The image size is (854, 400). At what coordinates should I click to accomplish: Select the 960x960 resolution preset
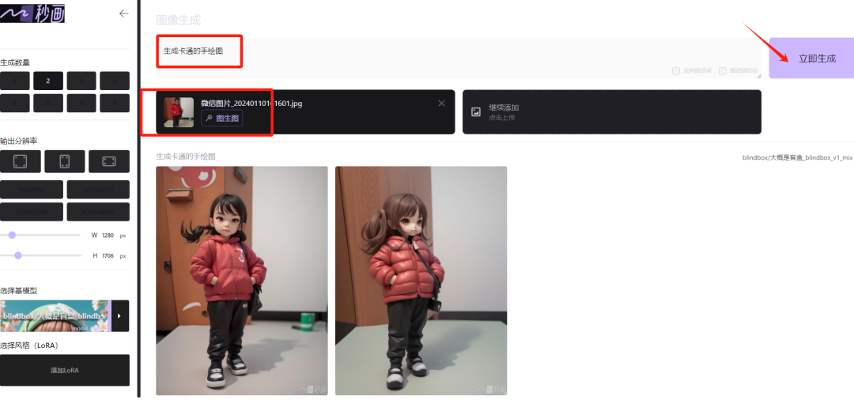pyautogui.click(x=32, y=190)
